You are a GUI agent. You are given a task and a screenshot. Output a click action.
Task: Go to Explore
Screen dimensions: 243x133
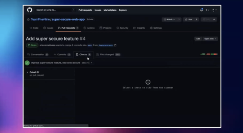123,10
